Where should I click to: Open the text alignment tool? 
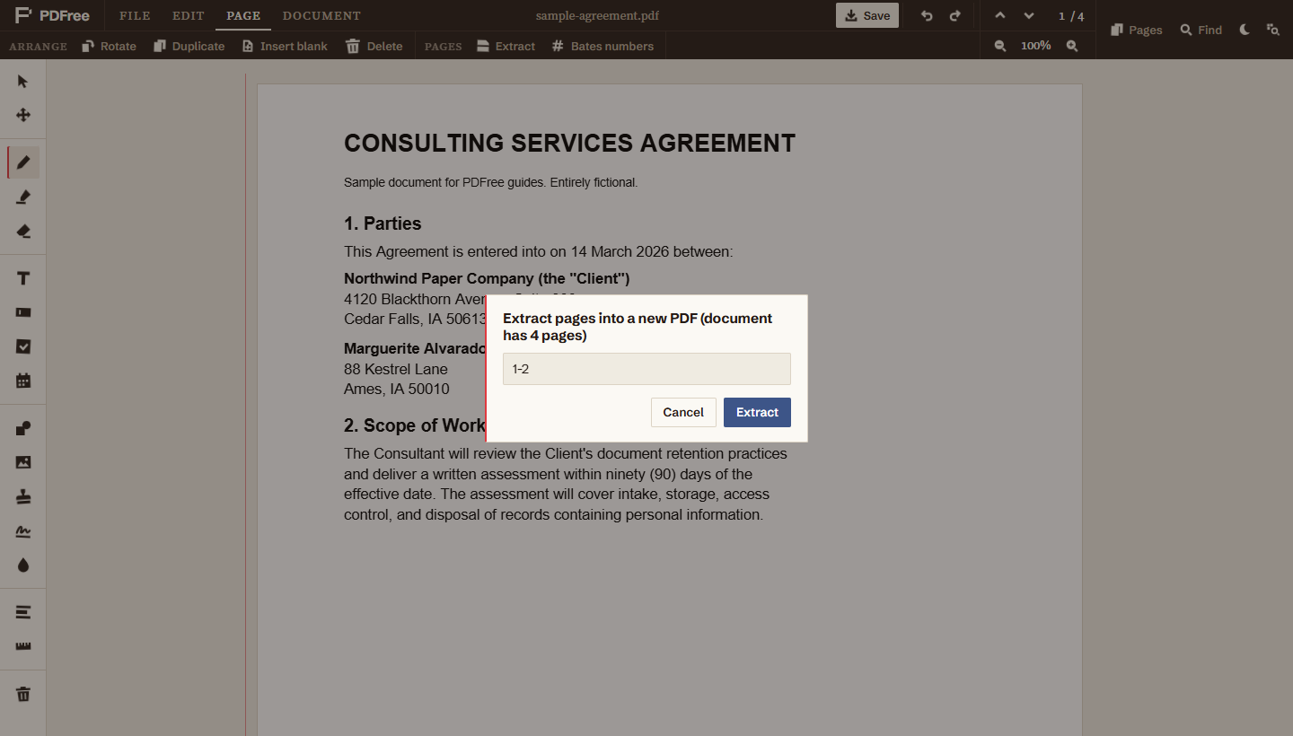point(23,612)
